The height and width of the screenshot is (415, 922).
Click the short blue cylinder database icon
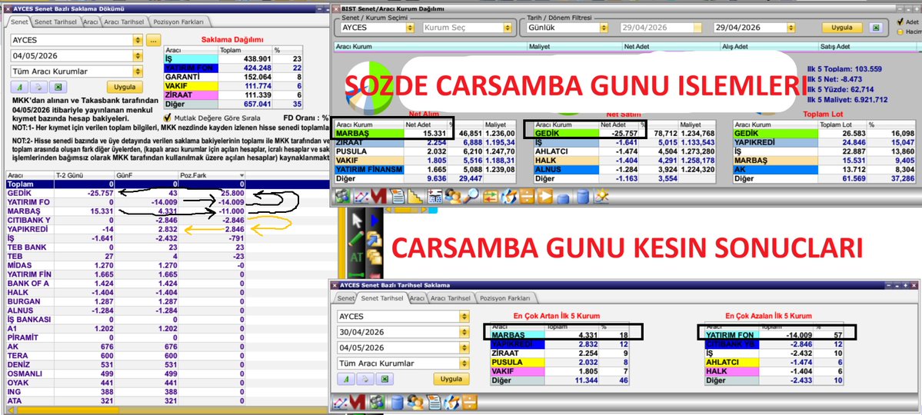pyautogui.click(x=564, y=199)
